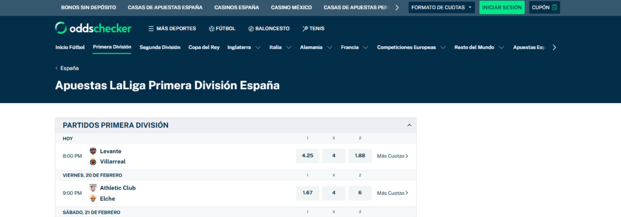Viewport: 621px width, 217px height.
Task: Expand the Alemania dropdown
Action: 316,47
